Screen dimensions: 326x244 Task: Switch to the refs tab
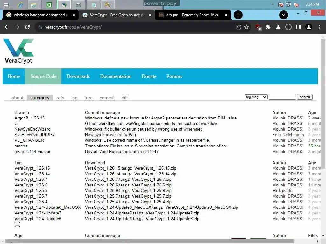pyautogui.click(x=60, y=98)
